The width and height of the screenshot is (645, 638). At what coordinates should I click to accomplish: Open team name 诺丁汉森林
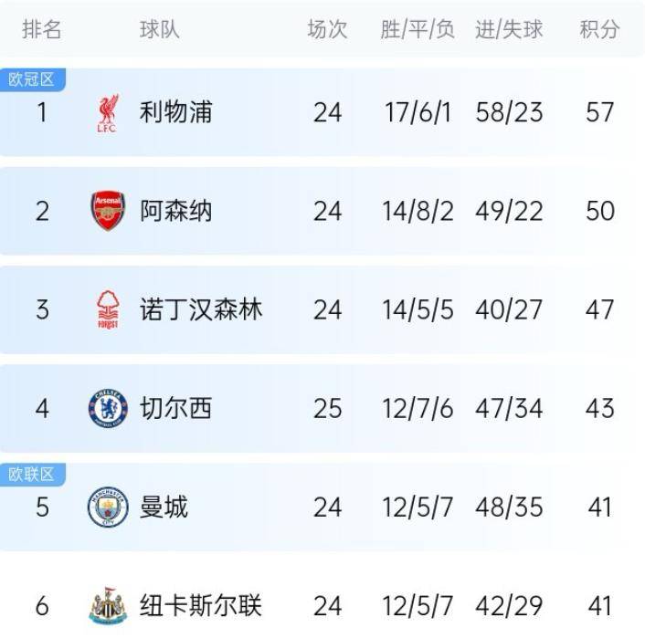(x=201, y=309)
